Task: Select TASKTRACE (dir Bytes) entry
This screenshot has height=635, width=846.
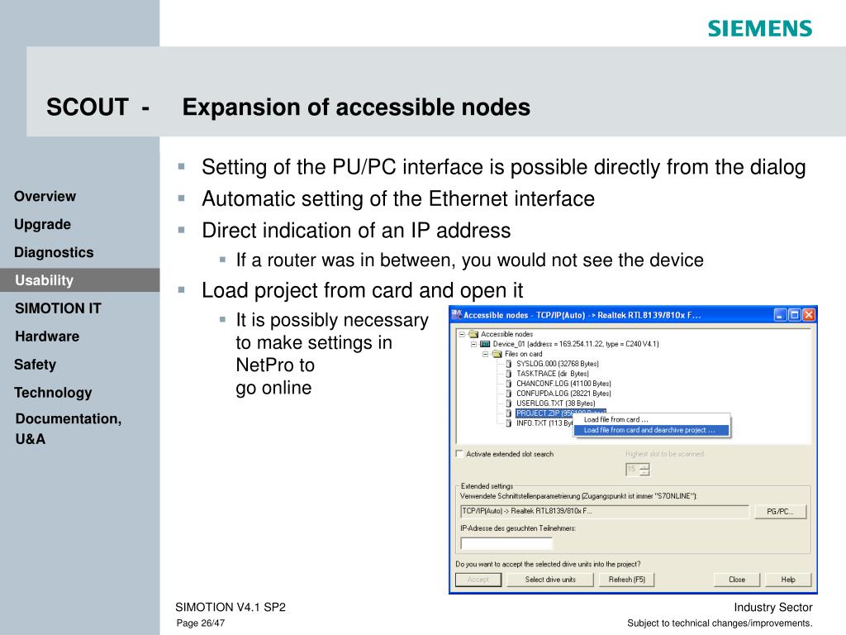Action: tap(553, 374)
